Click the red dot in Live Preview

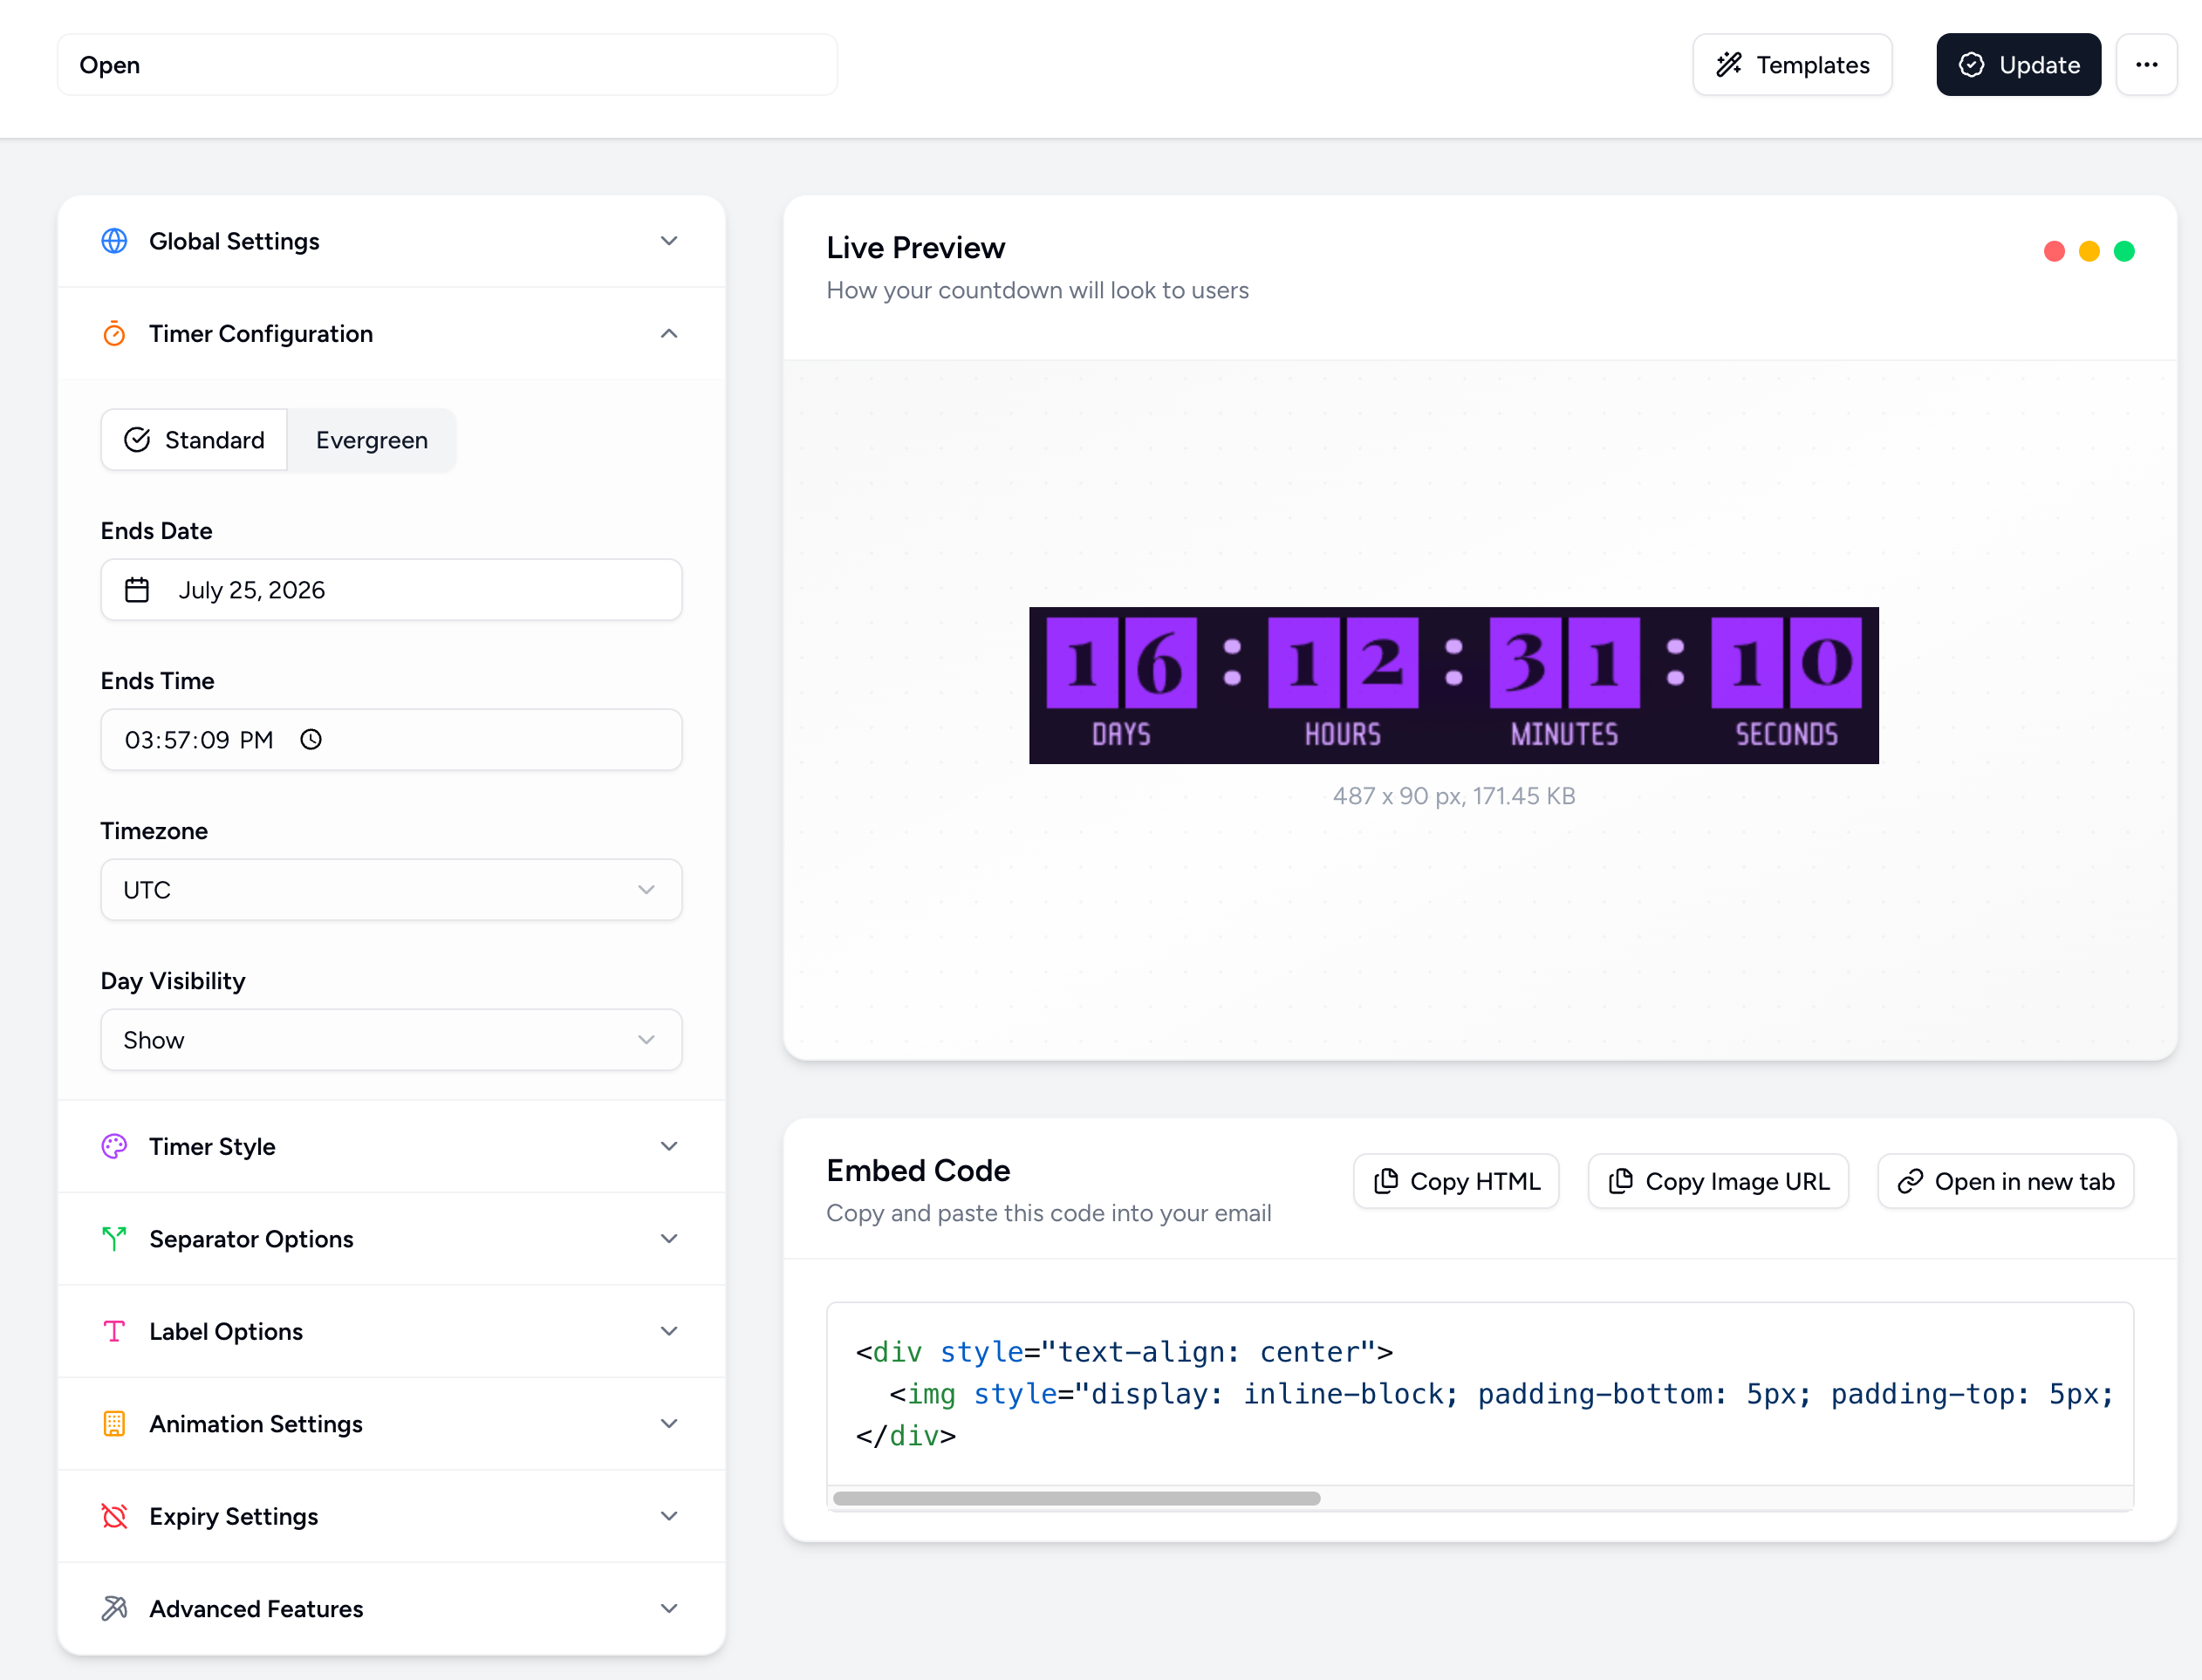(x=2054, y=251)
